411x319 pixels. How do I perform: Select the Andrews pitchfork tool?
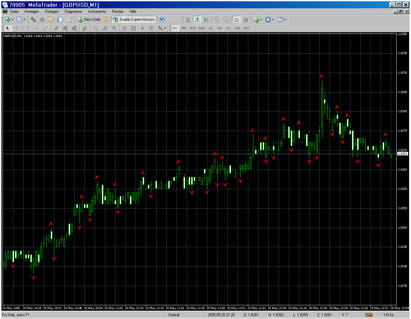click(124, 28)
